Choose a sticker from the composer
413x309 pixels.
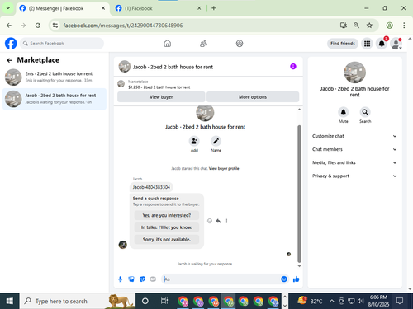coord(142,279)
